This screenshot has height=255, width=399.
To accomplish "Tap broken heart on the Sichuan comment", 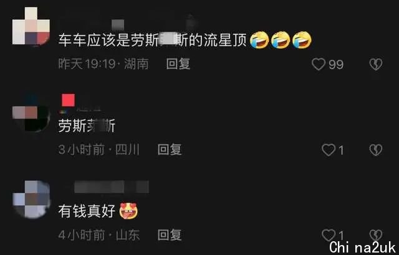I will point(375,150).
